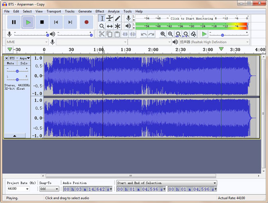Select the Zoom magnifier tool
The width and height of the screenshot is (268, 203).
pyautogui.click(x=102, y=26)
